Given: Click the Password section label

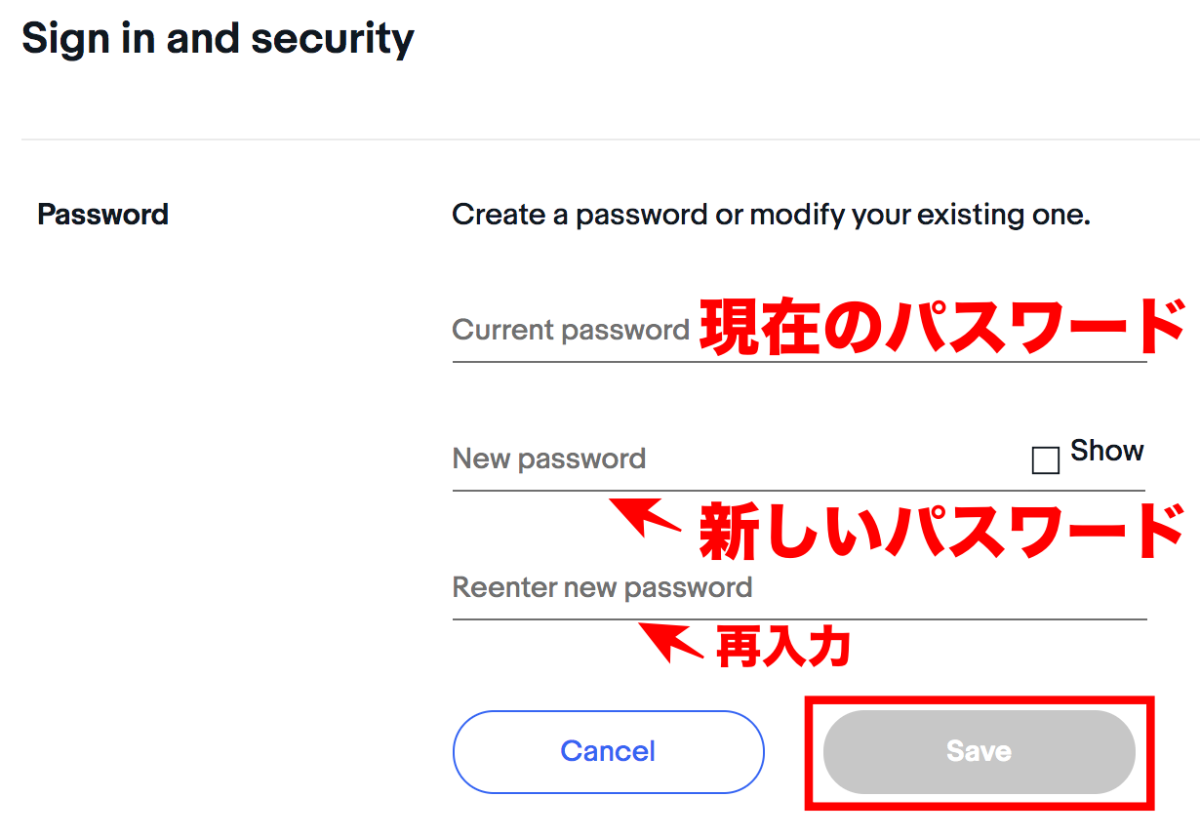Looking at the screenshot, I should coord(102,214).
